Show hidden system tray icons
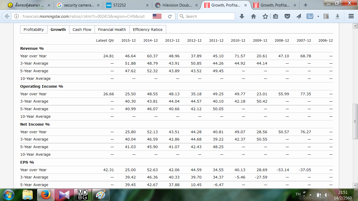Image resolution: width=358 pixels, height=201 pixels. [311, 195]
